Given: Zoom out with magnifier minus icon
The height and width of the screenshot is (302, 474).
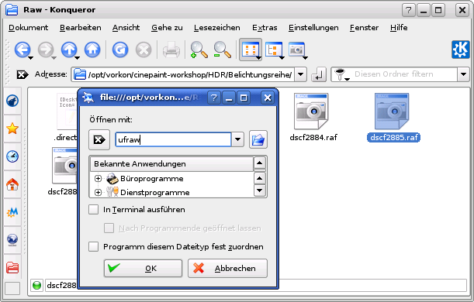Looking at the screenshot, I should pos(222,50).
